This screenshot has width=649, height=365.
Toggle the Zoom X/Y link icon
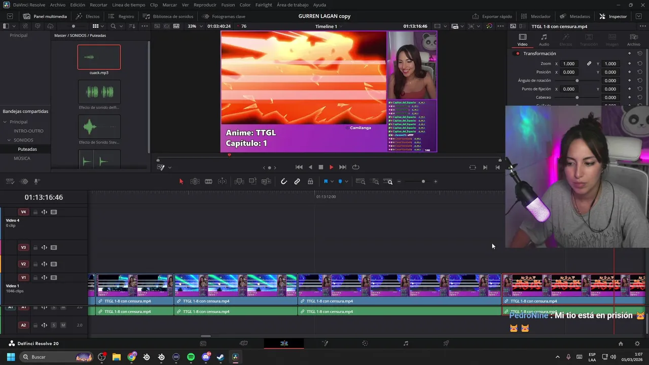tap(589, 64)
